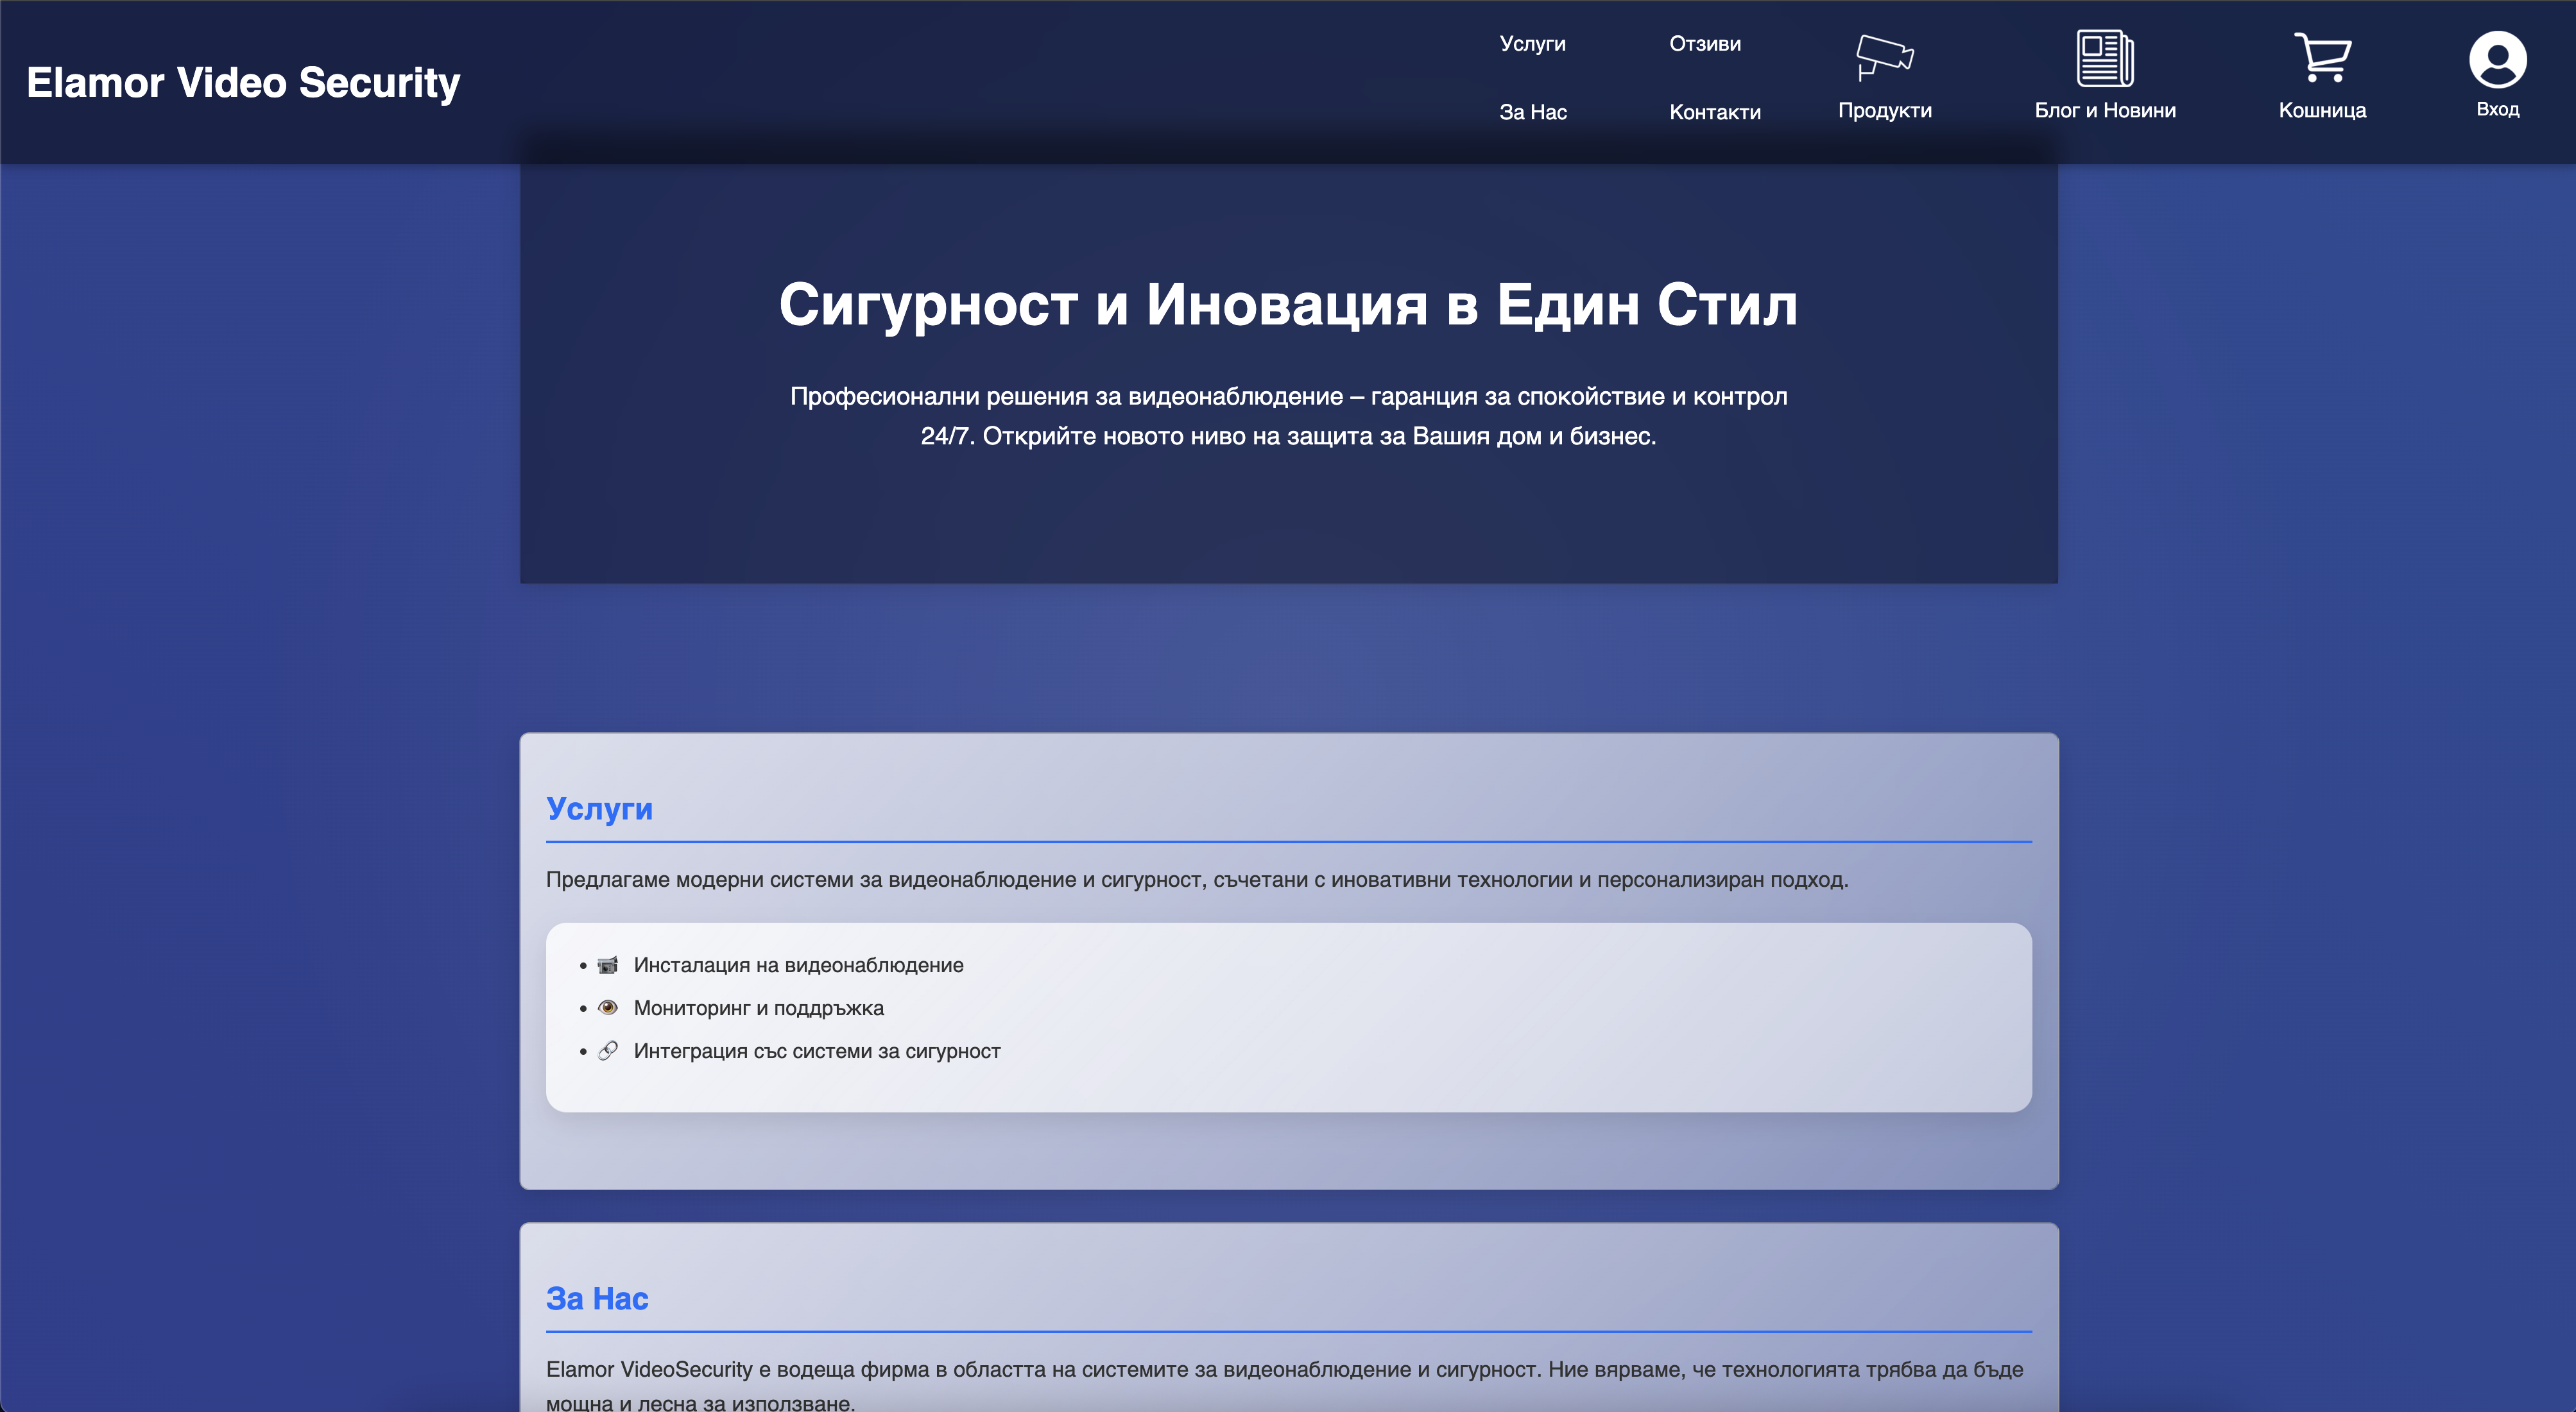Click the user profile Вход icon
Viewport: 2576px width, 1412px height.
(x=2497, y=59)
